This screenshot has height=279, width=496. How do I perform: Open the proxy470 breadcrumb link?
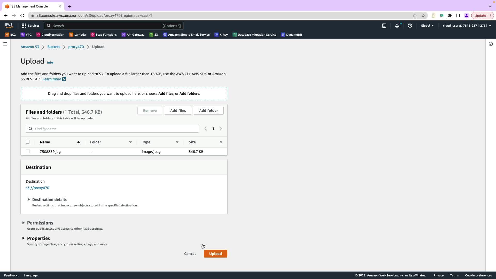point(76,47)
